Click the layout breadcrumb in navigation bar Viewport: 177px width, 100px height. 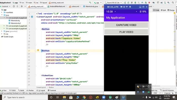point(43,2)
